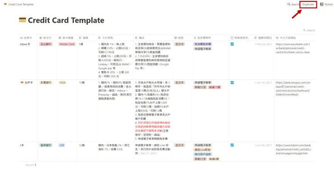
Task: Click the select-type icon of the 發卡行 column
Action: coord(41,38)
